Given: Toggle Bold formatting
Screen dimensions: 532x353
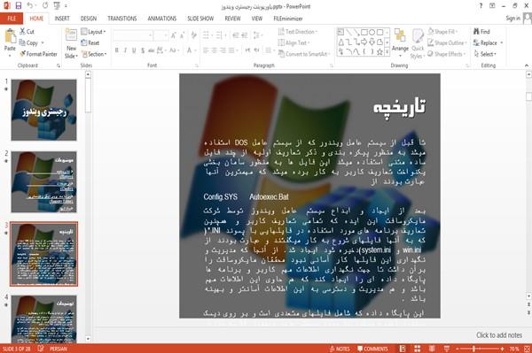Looking at the screenshot, I should [117, 50].
